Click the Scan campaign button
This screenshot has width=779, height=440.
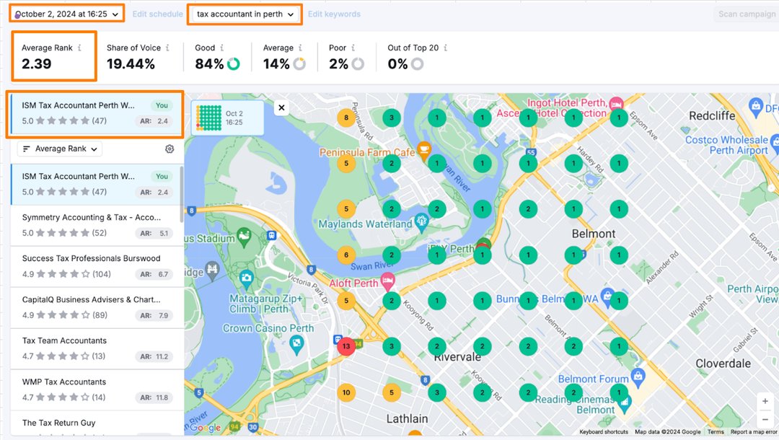(747, 14)
